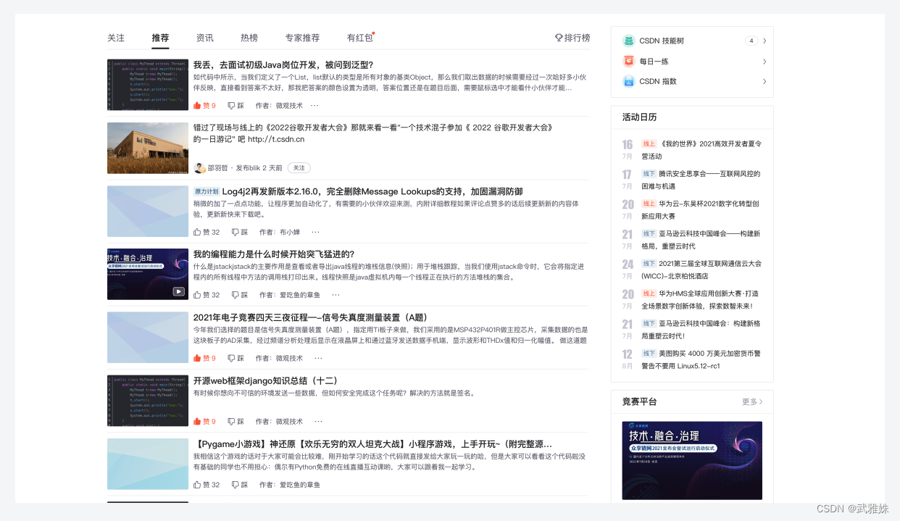Open the Log4j2 2.16.0 article title
This screenshot has height=521, width=900.
click(x=372, y=191)
